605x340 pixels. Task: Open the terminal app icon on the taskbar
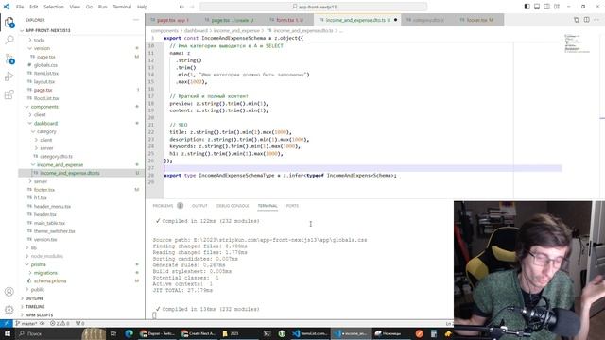pos(267,333)
